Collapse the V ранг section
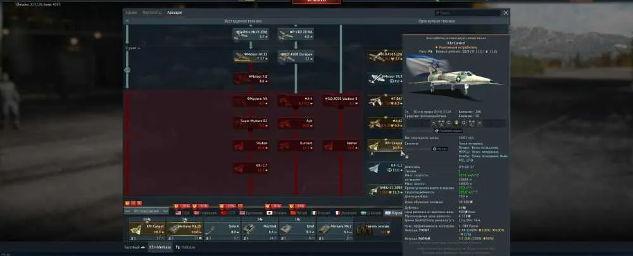The image size is (633, 256). click(x=133, y=48)
